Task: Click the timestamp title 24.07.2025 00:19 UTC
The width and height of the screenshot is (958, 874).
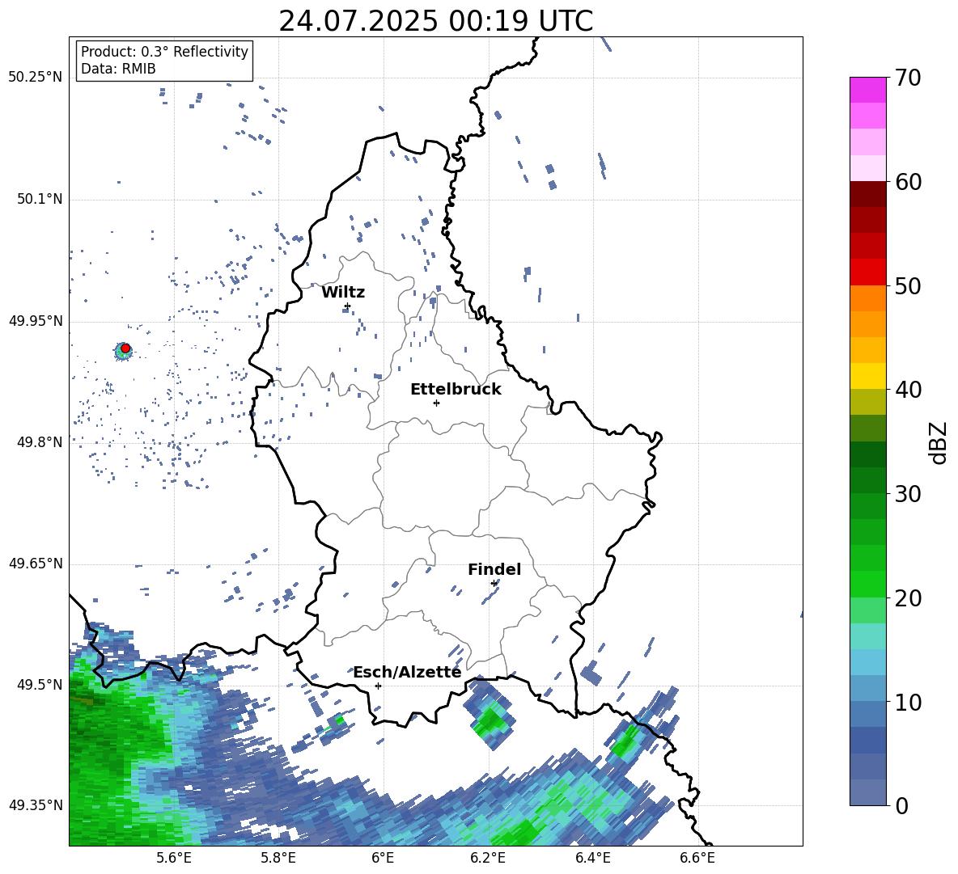Action: [435, 21]
